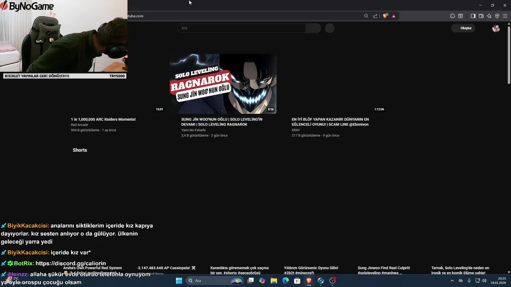Click the YouTube search field Ara
The image size is (511, 287).
[242, 28]
